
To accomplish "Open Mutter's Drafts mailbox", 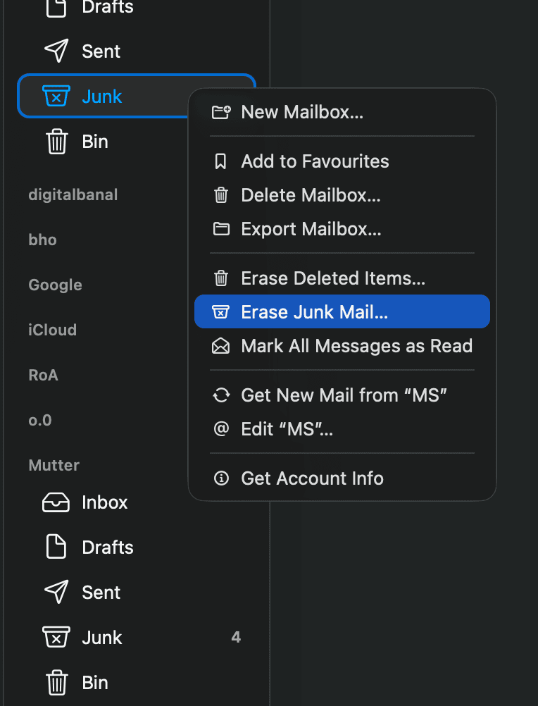I will pos(137,547).
